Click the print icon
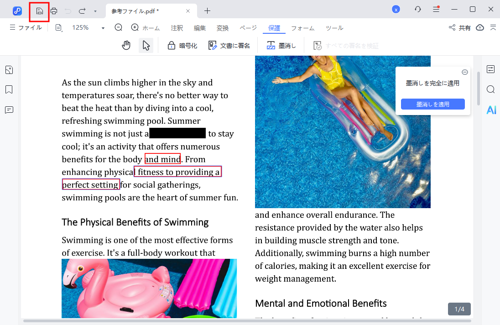The width and height of the screenshot is (500, 325). tap(54, 11)
